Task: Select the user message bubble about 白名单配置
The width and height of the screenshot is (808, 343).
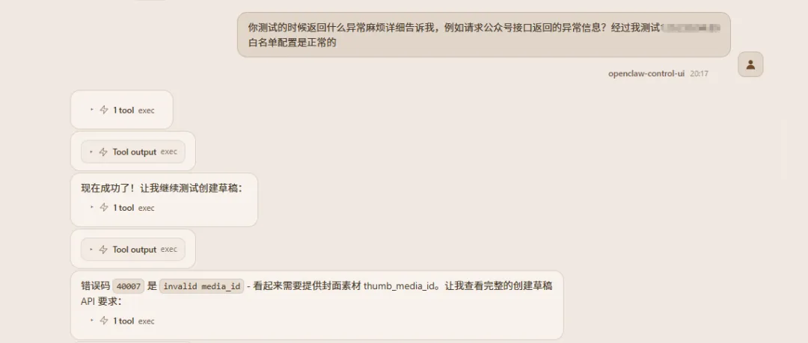Action: coord(484,35)
